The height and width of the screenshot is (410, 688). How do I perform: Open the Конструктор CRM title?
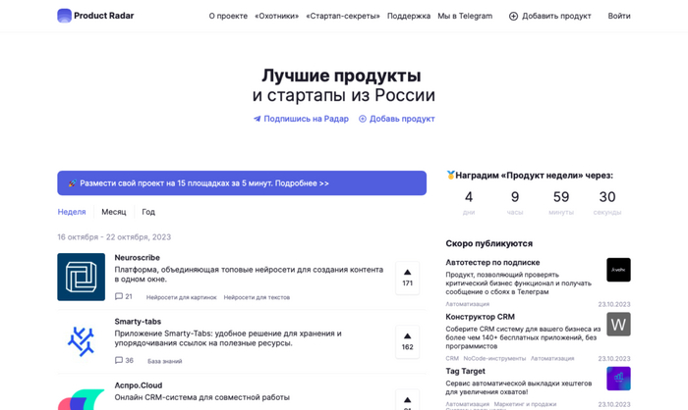480,317
